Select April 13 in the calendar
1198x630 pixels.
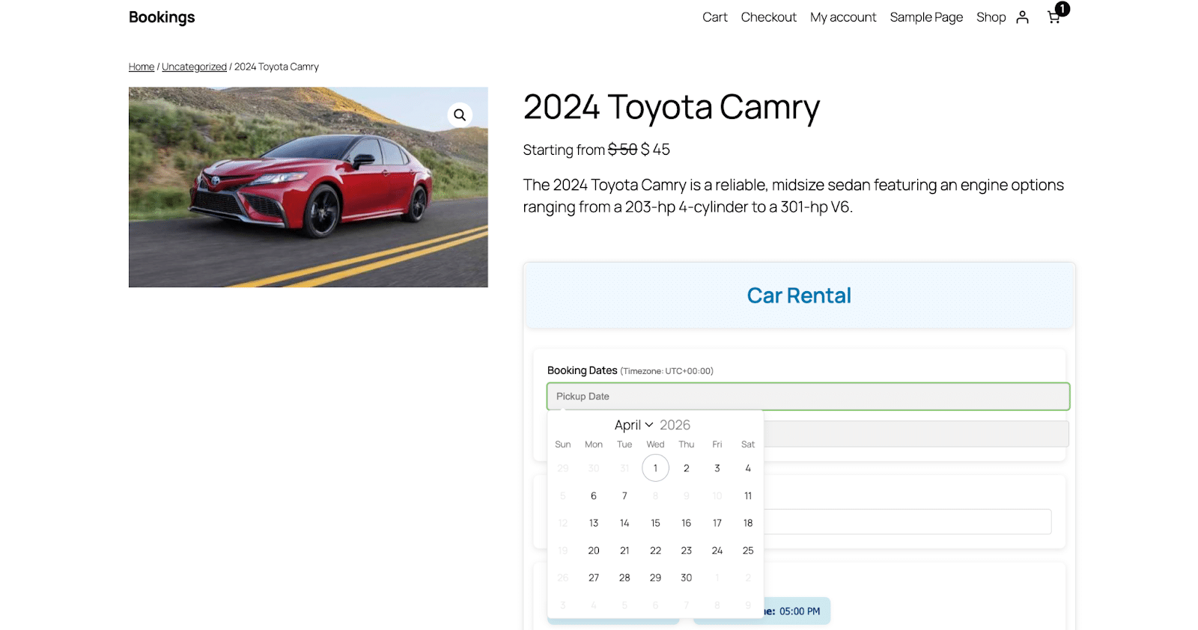(x=594, y=523)
